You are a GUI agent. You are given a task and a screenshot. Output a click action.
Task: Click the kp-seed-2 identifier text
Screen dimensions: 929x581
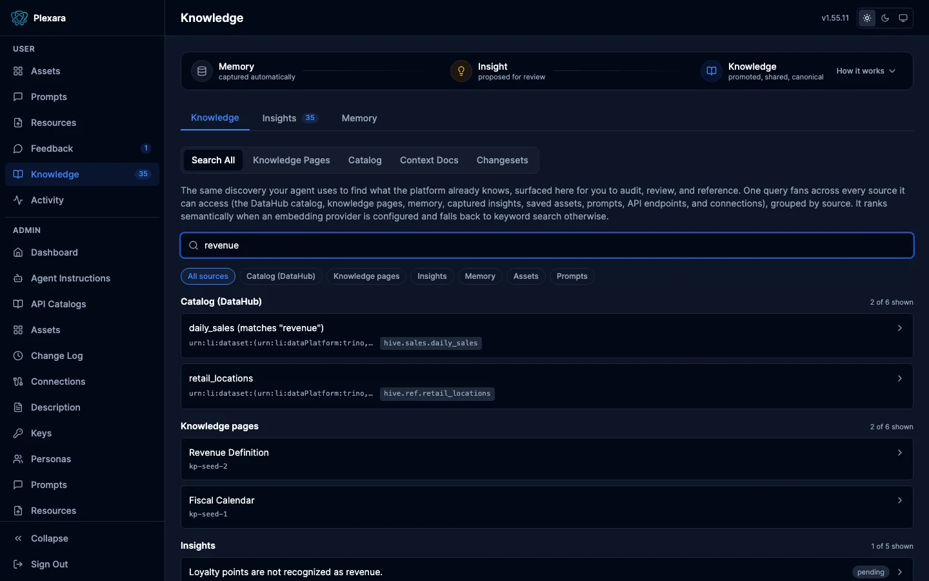coord(208,466)
